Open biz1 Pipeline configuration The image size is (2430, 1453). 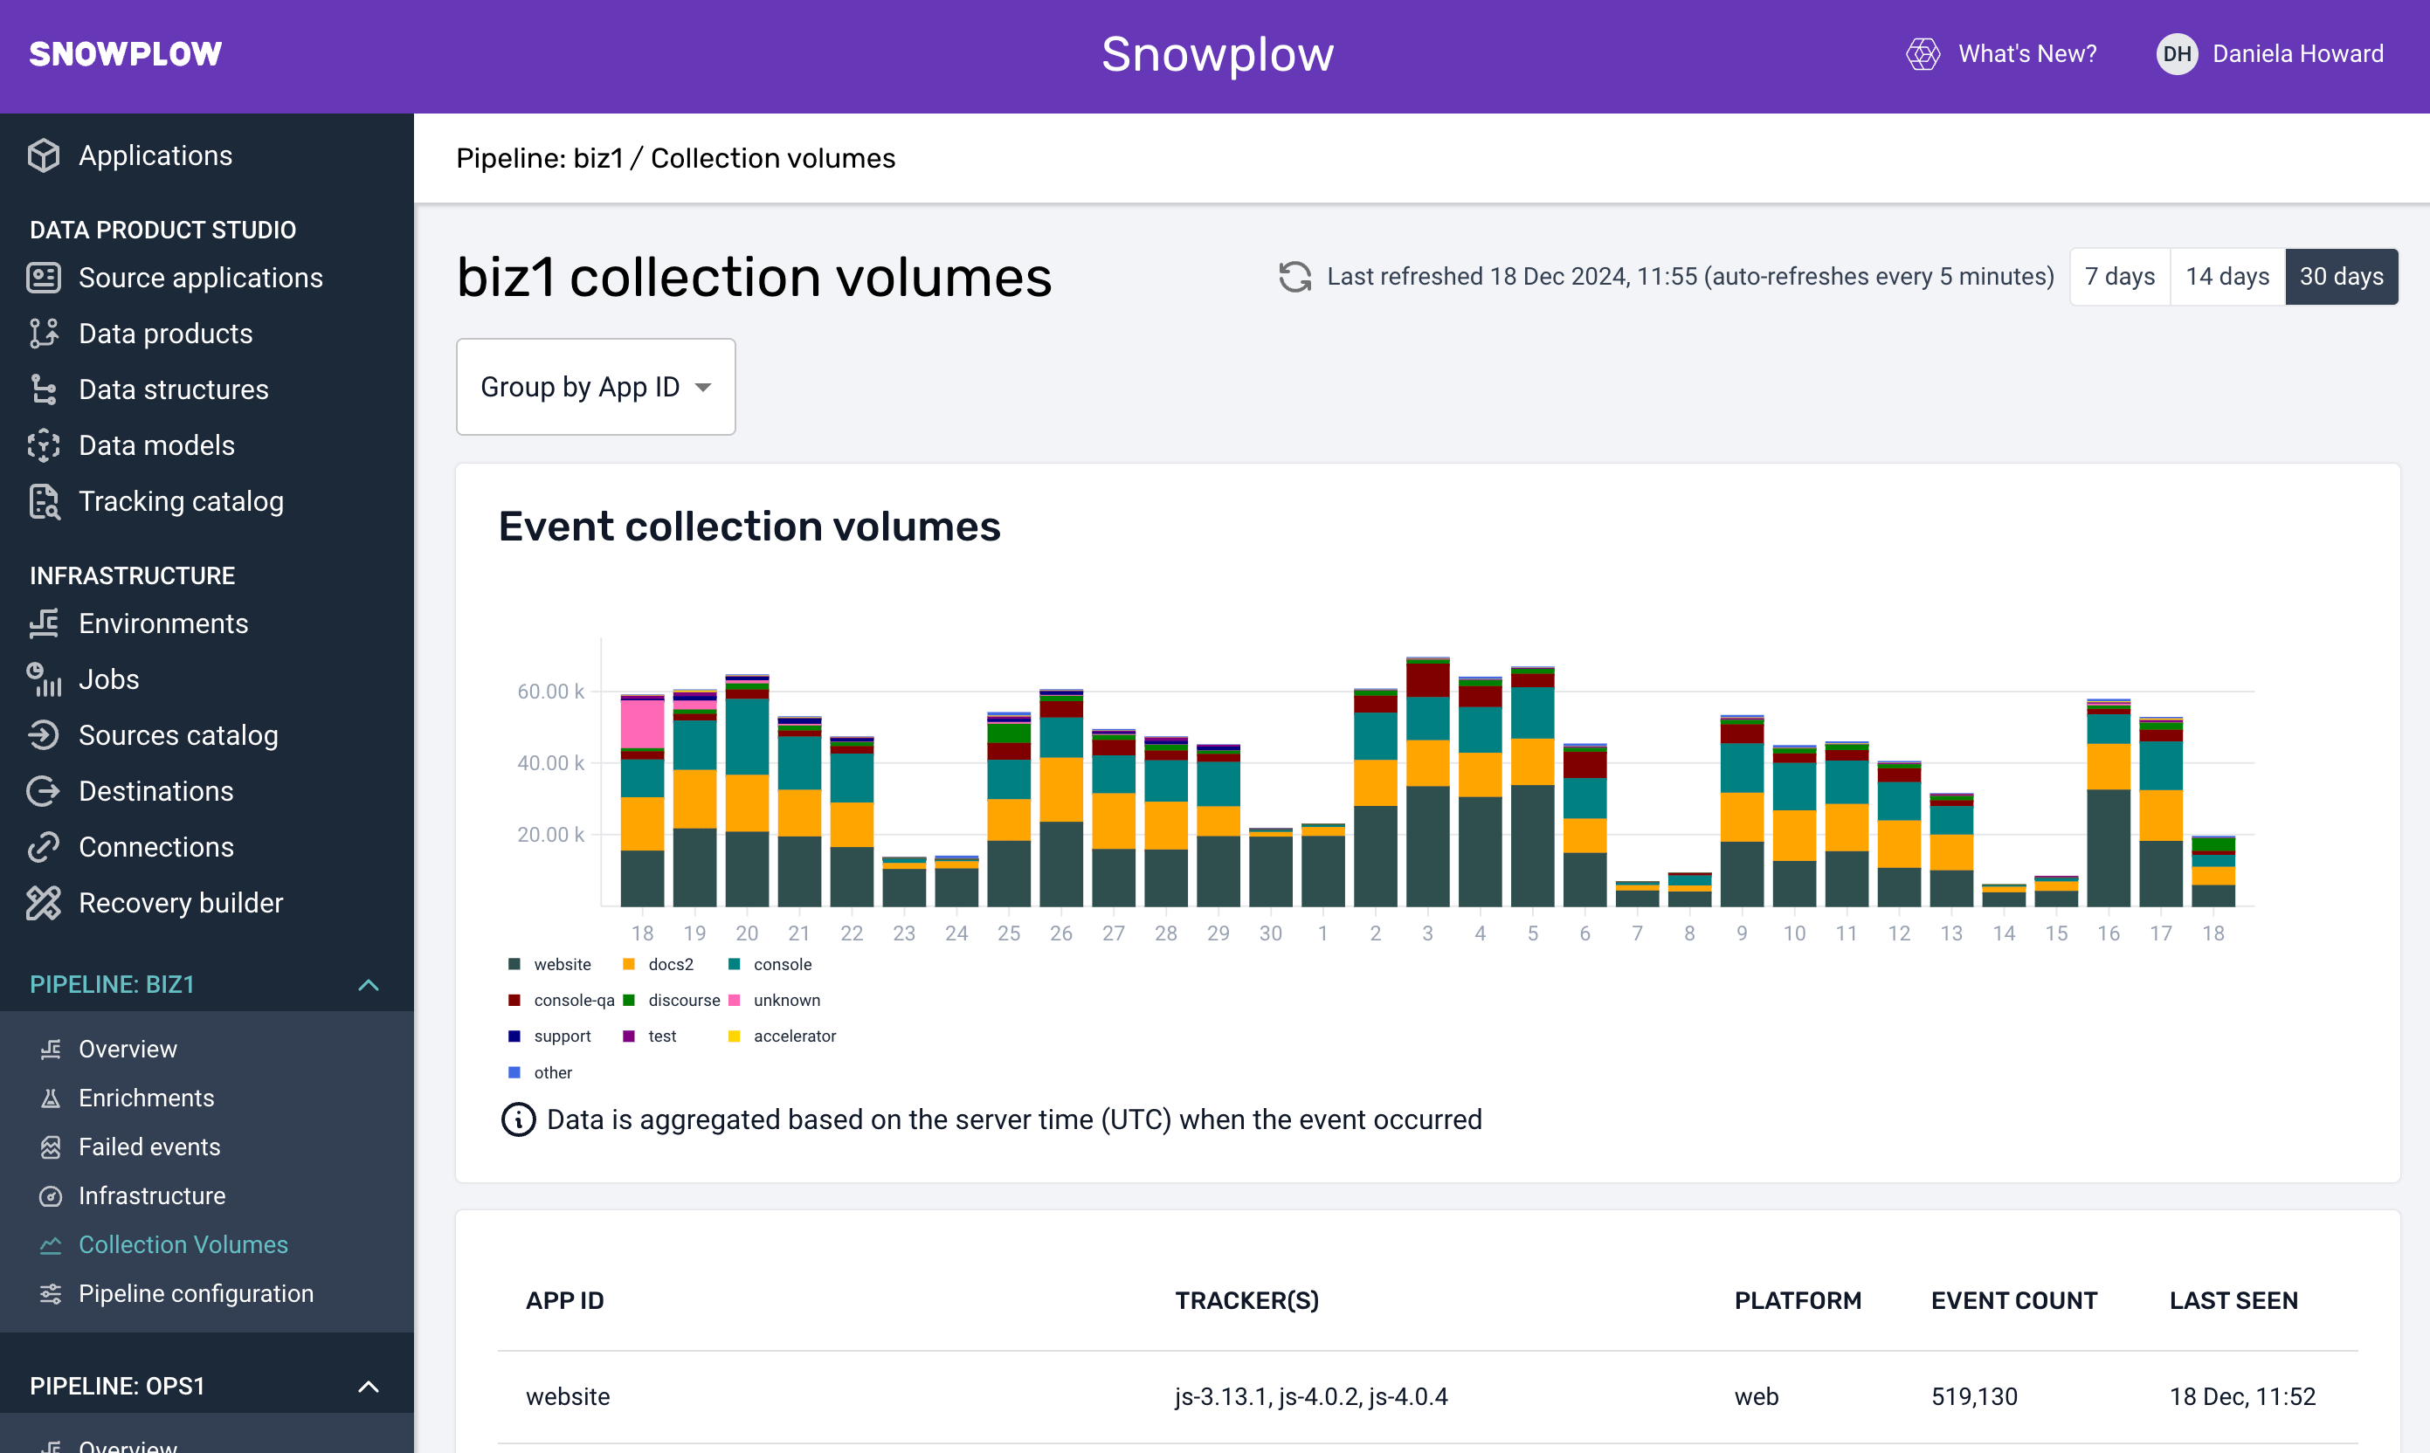[196, 1293]
